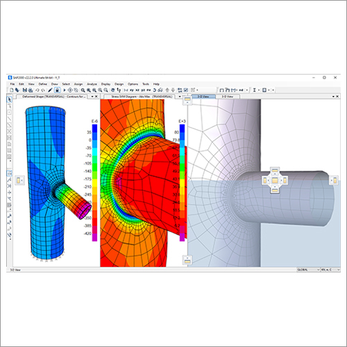This screenshot has height=347, width=347.
Task: Click the Save model icon
Action: [25, 90]
